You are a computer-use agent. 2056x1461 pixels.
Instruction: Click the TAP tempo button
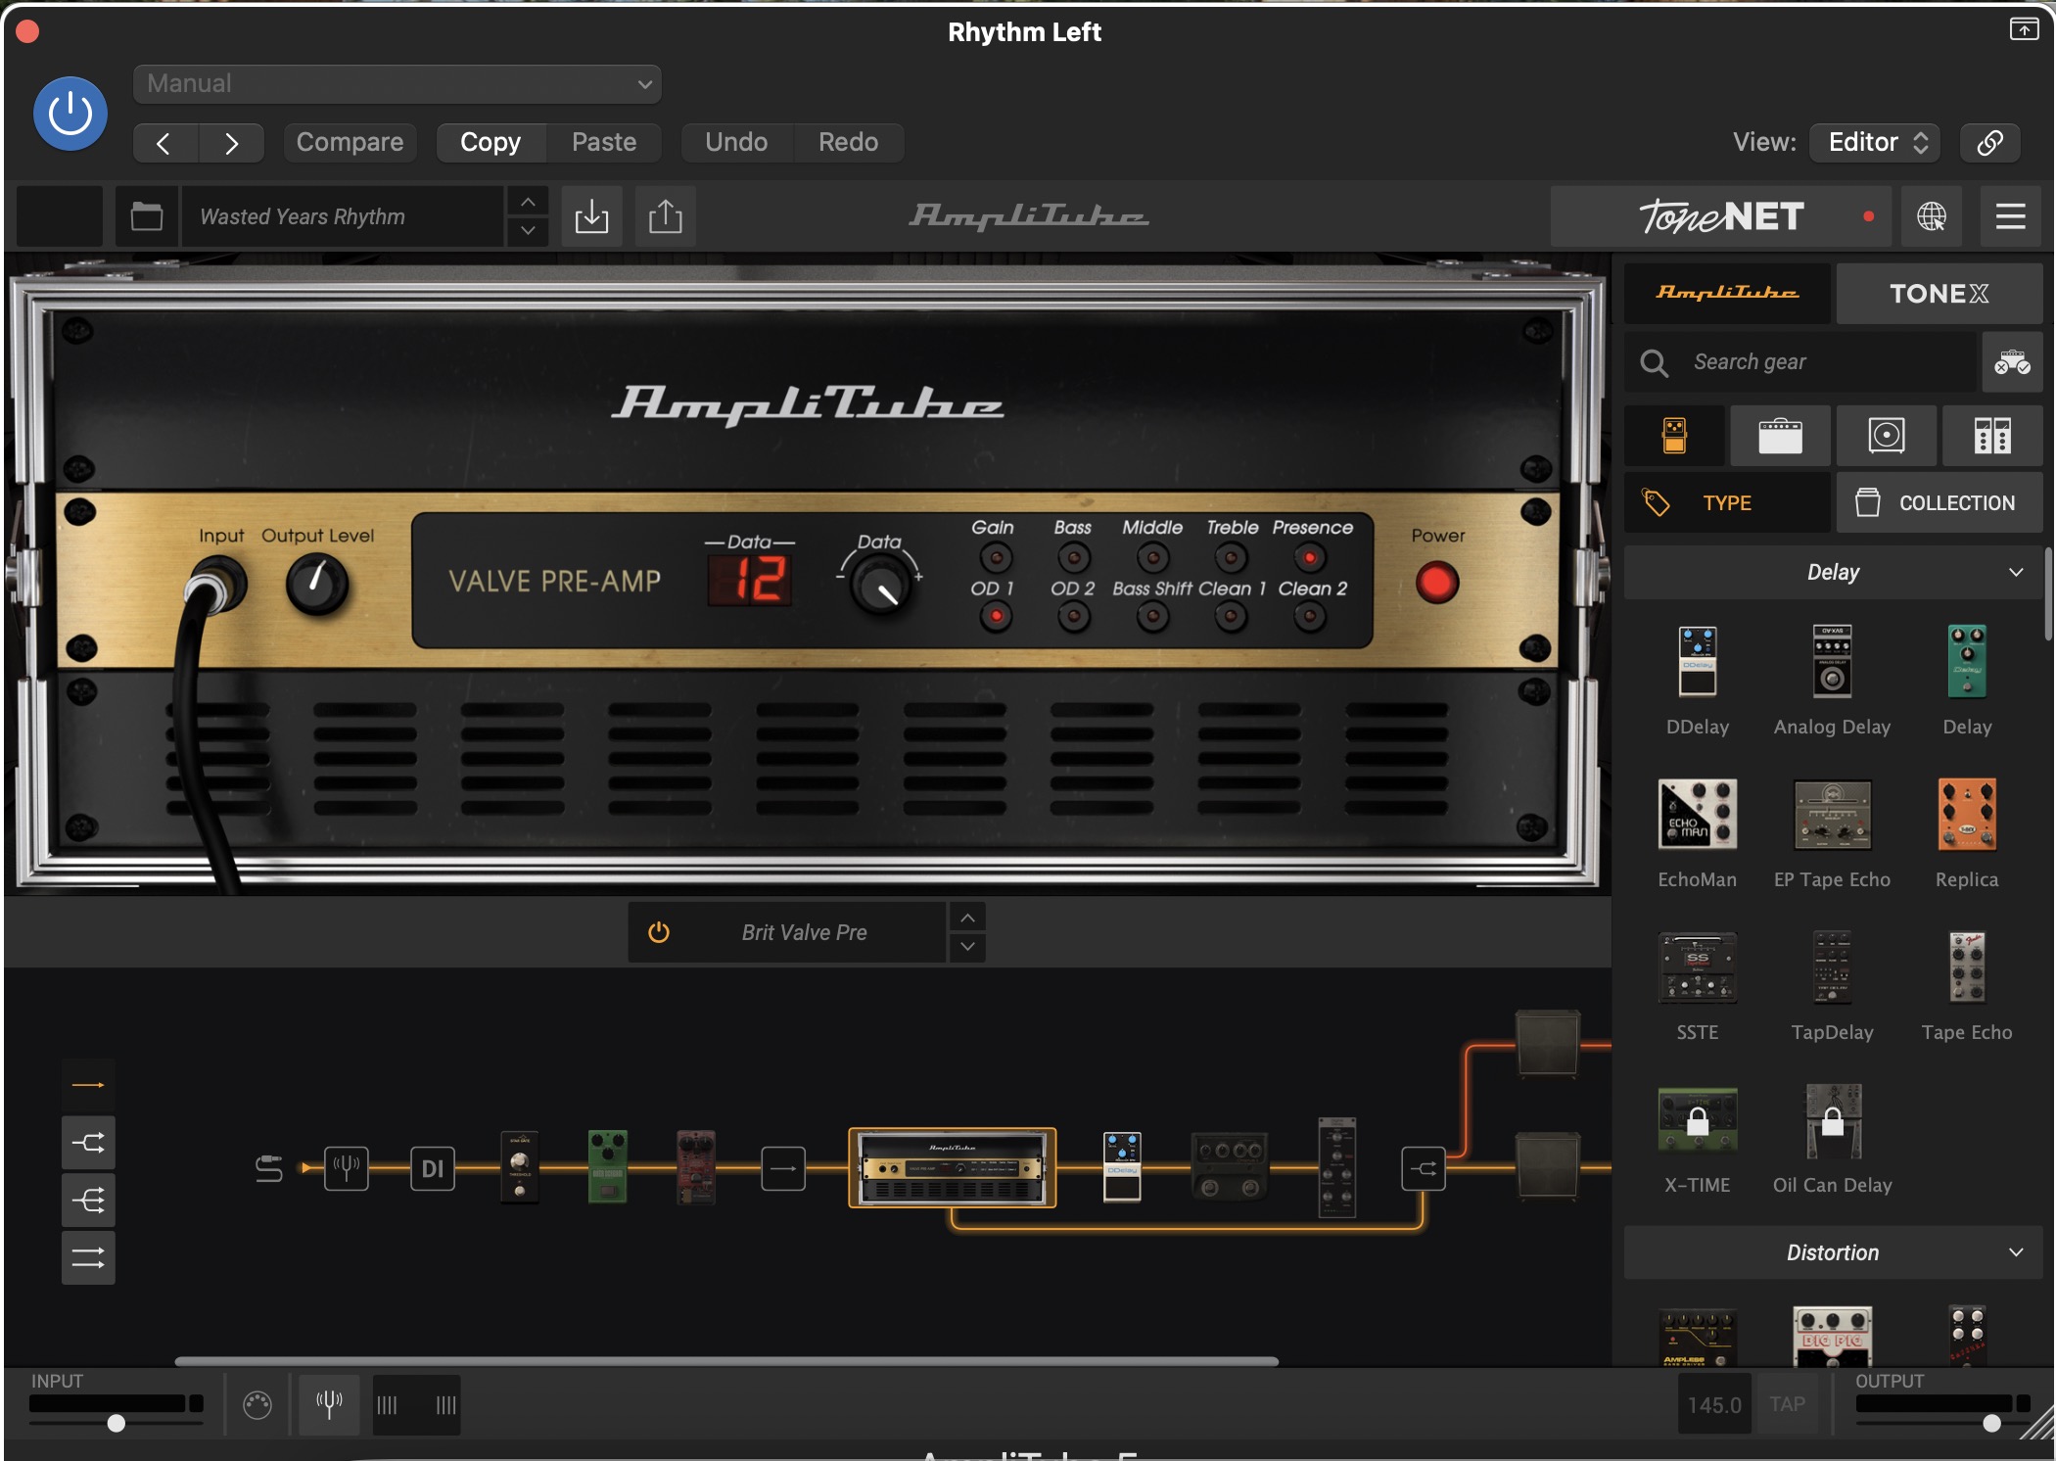coord(1787,1404)
